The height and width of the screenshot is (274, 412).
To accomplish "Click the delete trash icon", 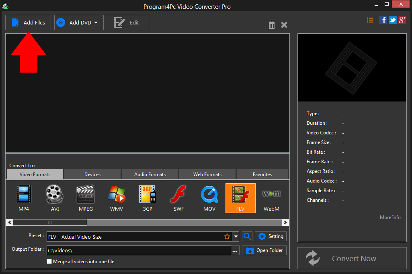I will pyautogui.click(x=272, y=25).
